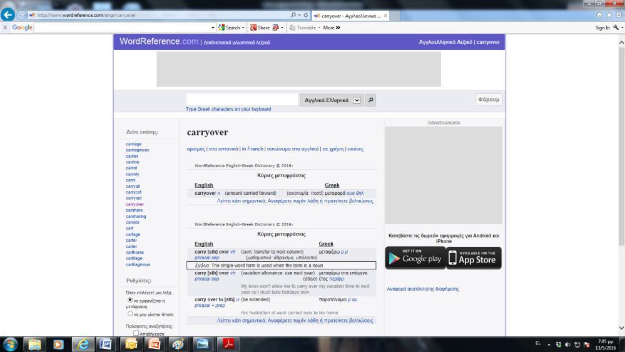
Task: Select radio 'να εμφανίζεται η μετάφραση'
Action: (x=130, y=300)
